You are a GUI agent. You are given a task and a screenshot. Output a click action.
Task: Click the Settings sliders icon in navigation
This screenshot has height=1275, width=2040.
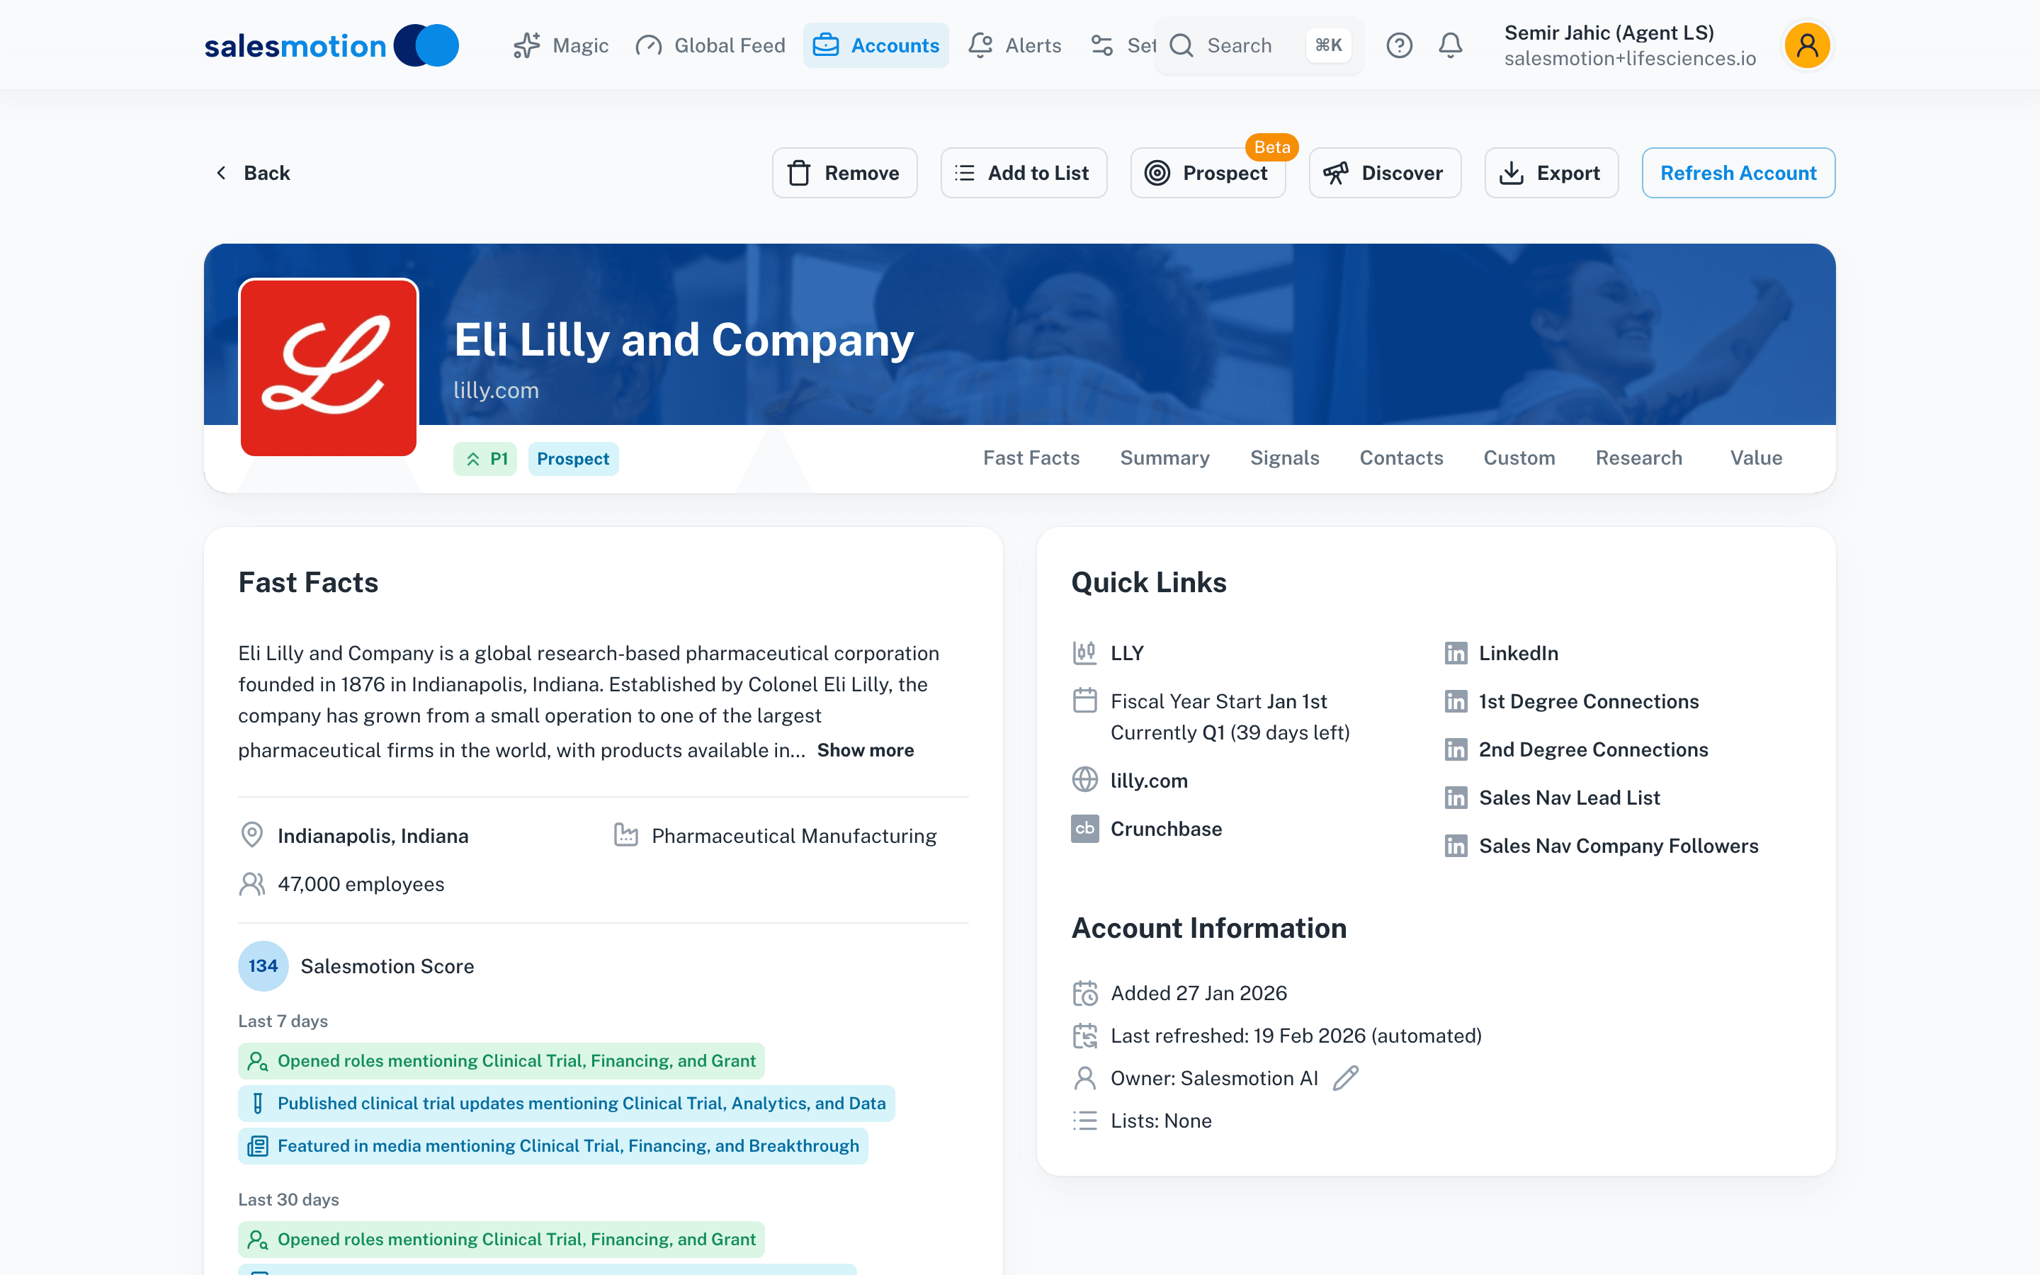[1101, 45]
